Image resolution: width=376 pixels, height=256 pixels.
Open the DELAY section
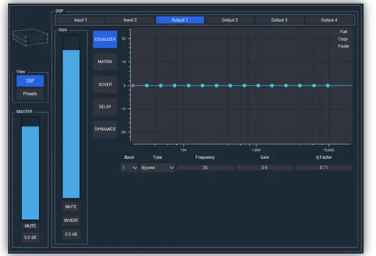coord(105,107)
